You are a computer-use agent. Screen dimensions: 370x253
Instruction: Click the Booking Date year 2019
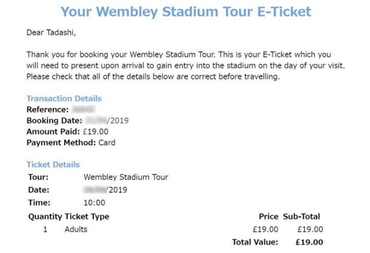pos(119,120)
